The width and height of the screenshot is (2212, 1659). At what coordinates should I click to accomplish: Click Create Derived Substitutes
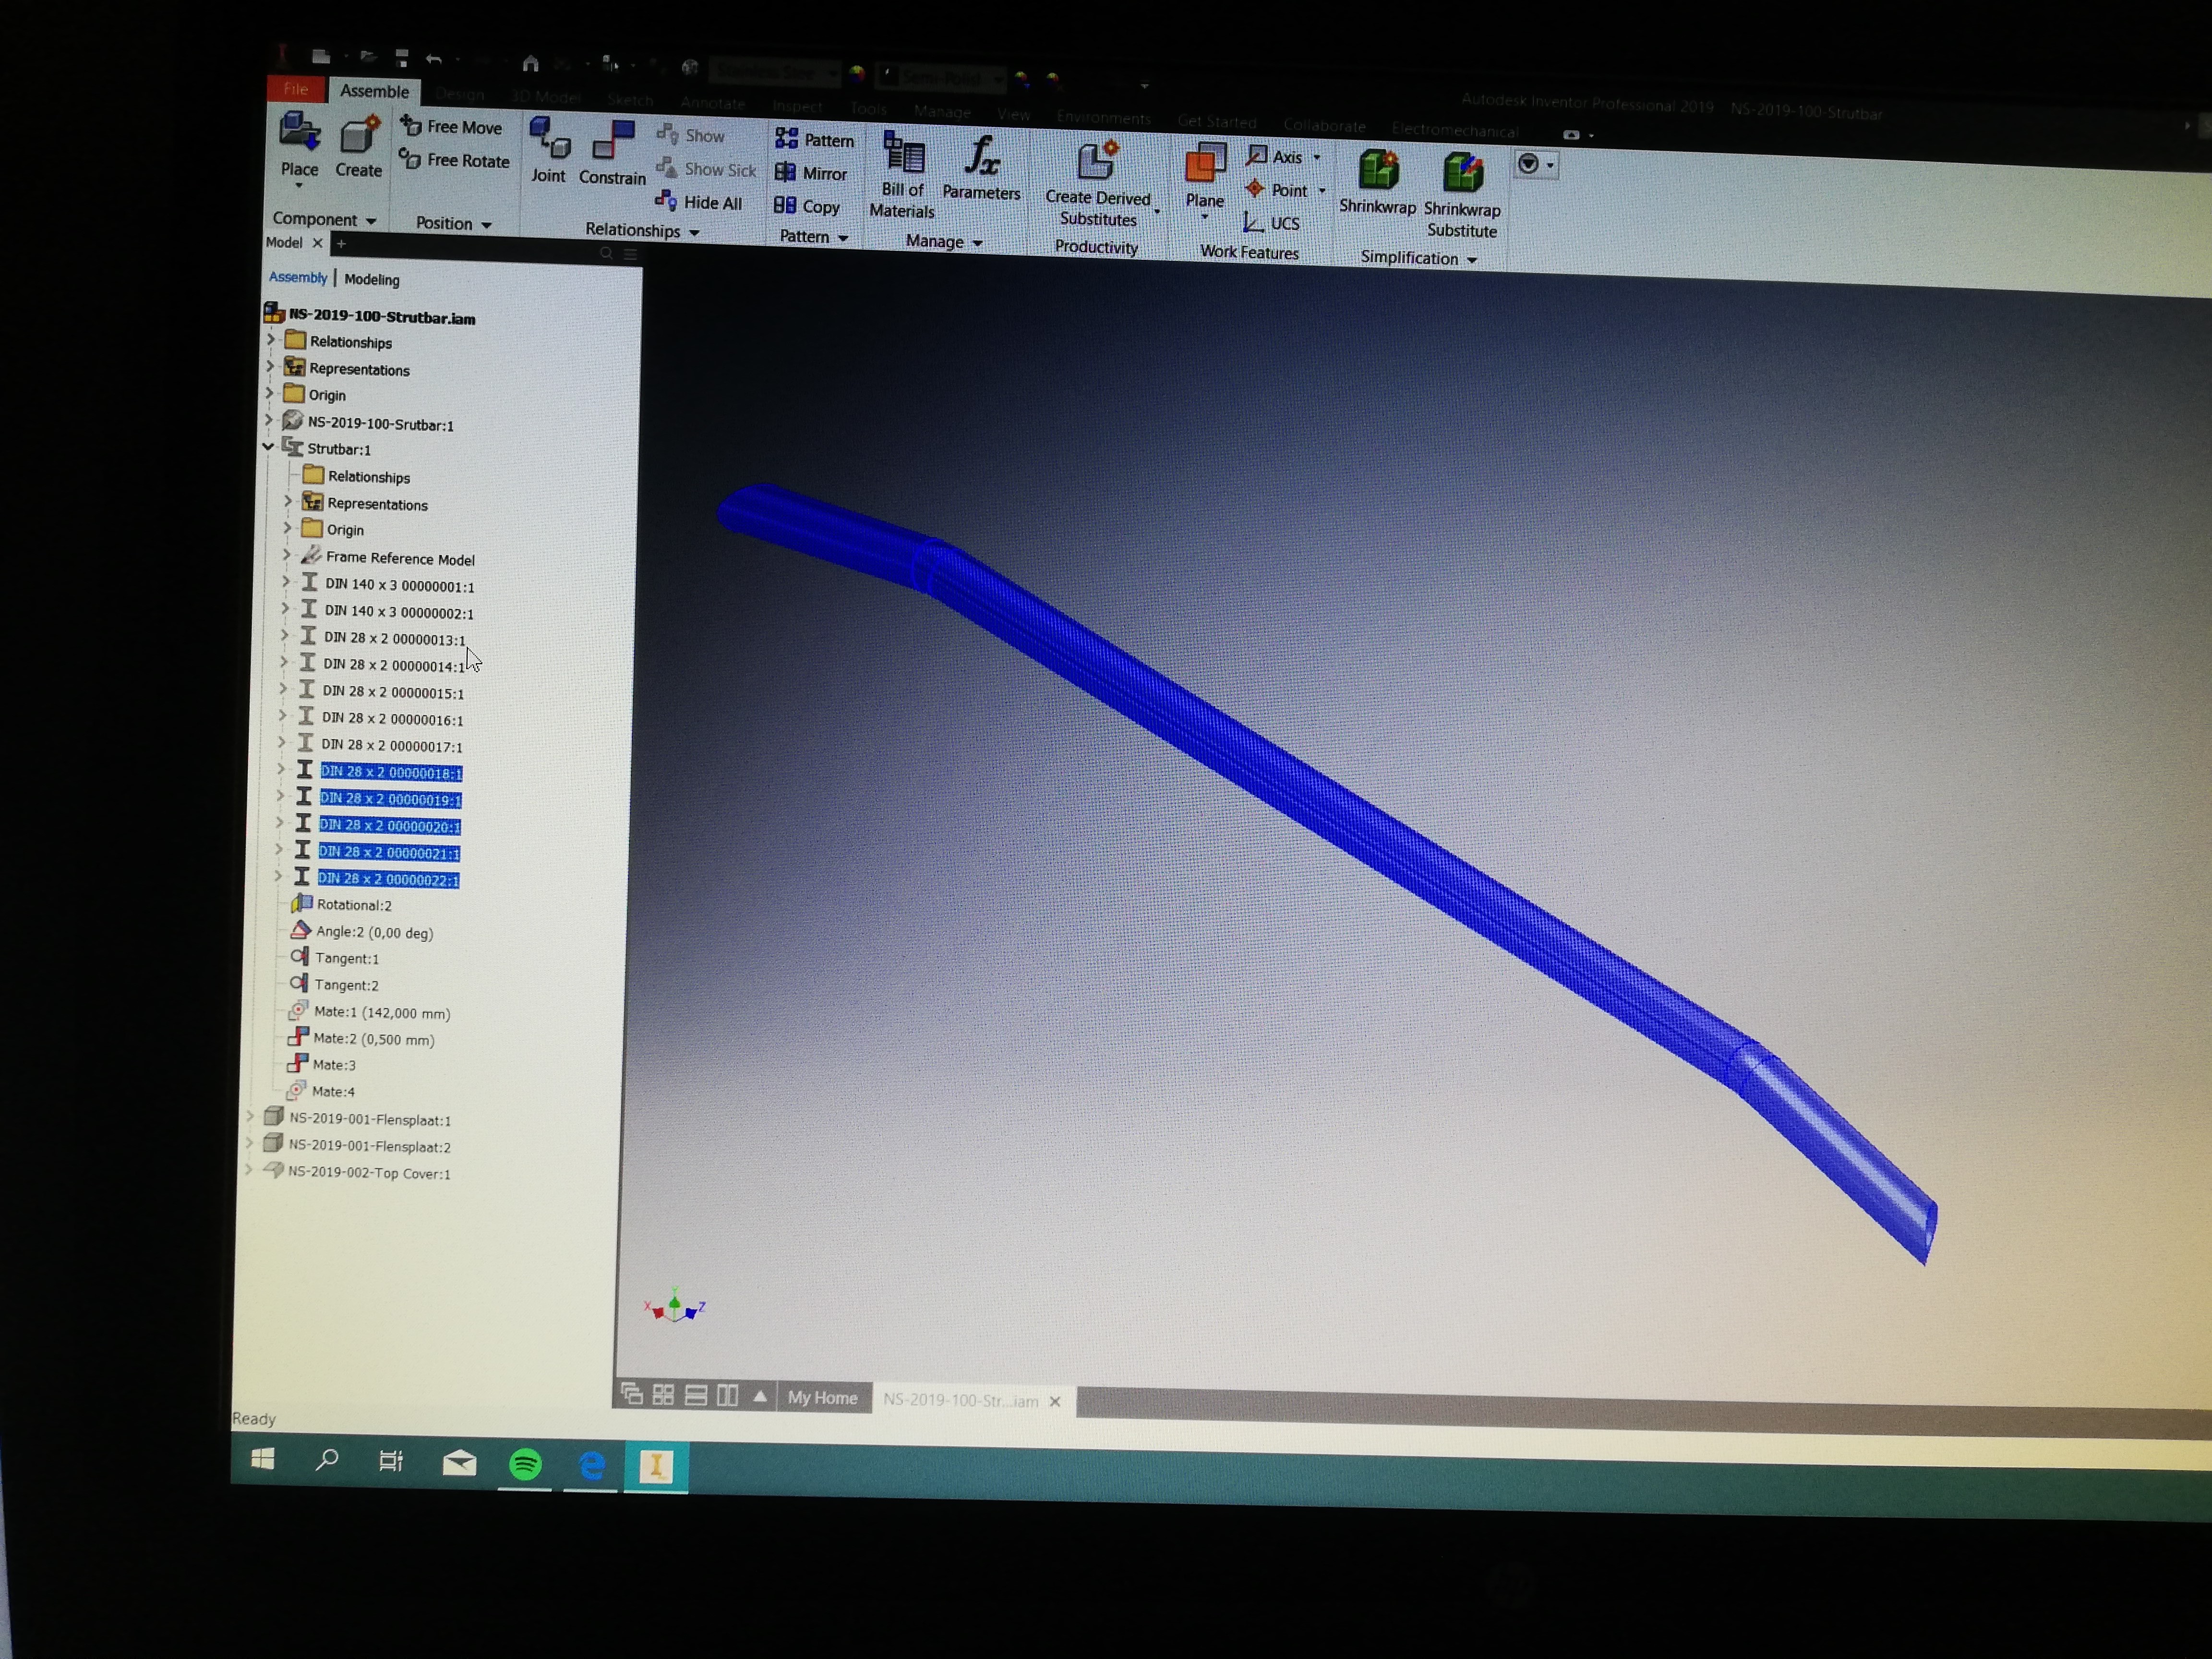tap(1098, 185)
